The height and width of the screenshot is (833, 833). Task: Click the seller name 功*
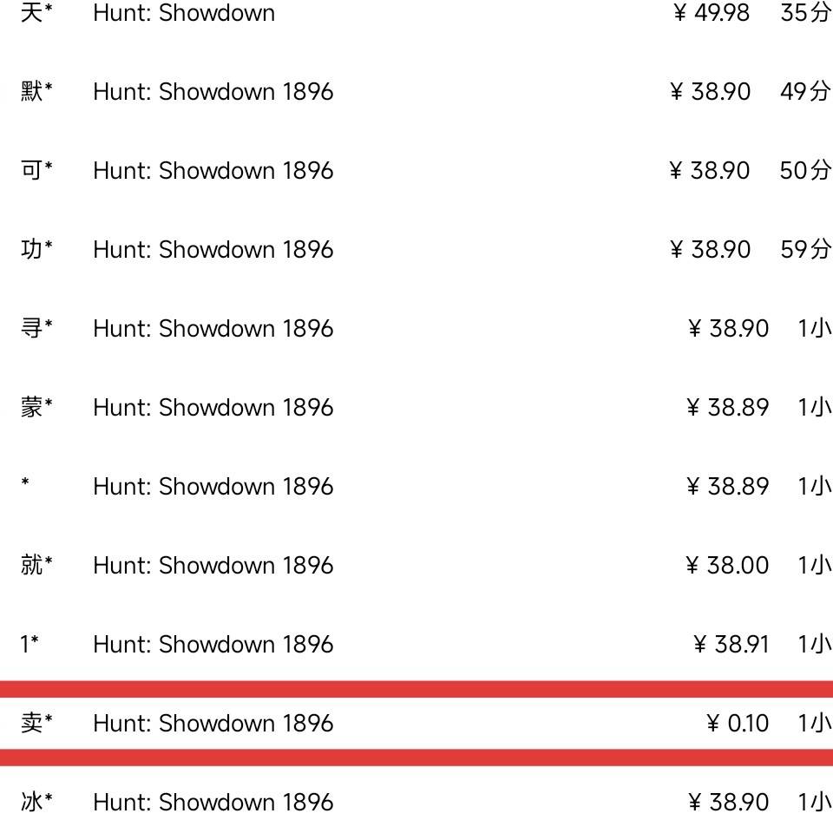[x=36, y=250]
